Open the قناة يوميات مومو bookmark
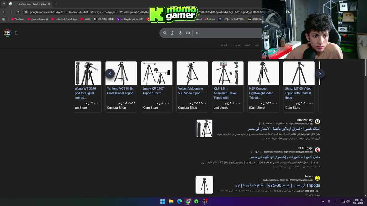367x206 pixels. pos(38,19)
